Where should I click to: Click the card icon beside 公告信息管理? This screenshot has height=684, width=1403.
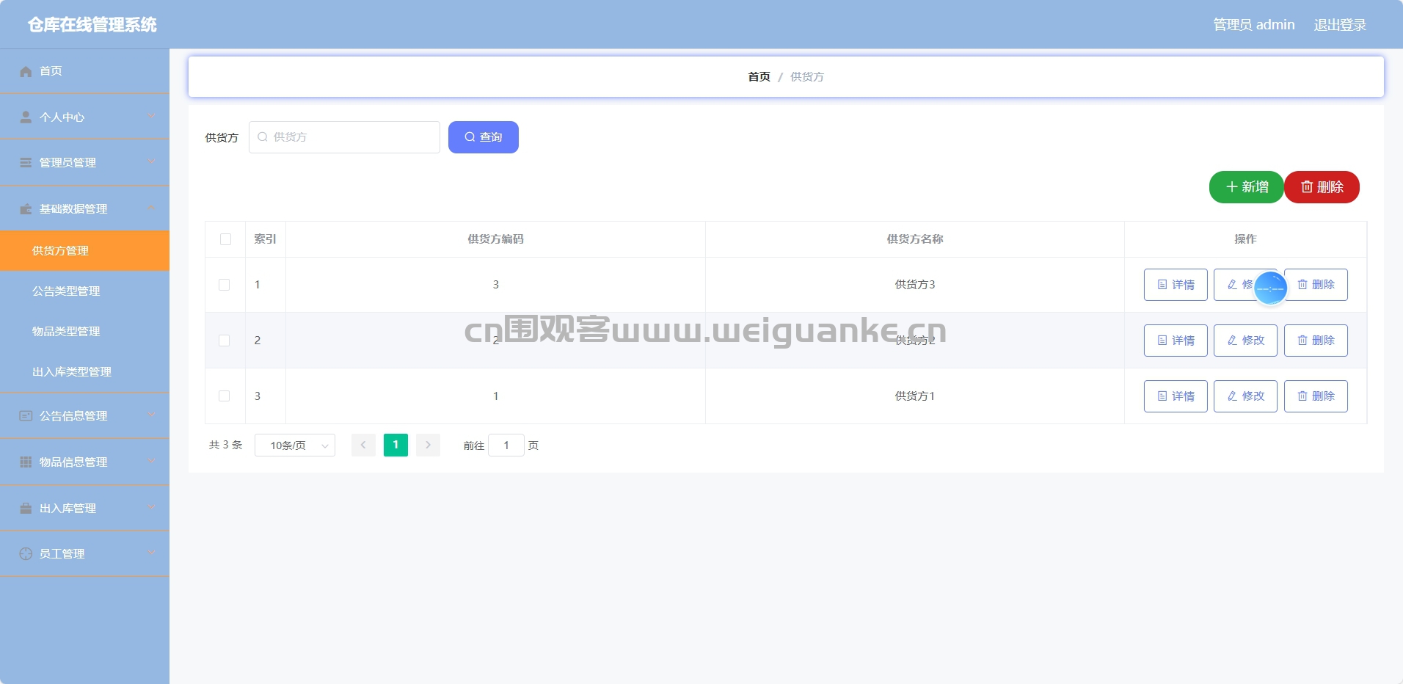click(x=26, y=415)
